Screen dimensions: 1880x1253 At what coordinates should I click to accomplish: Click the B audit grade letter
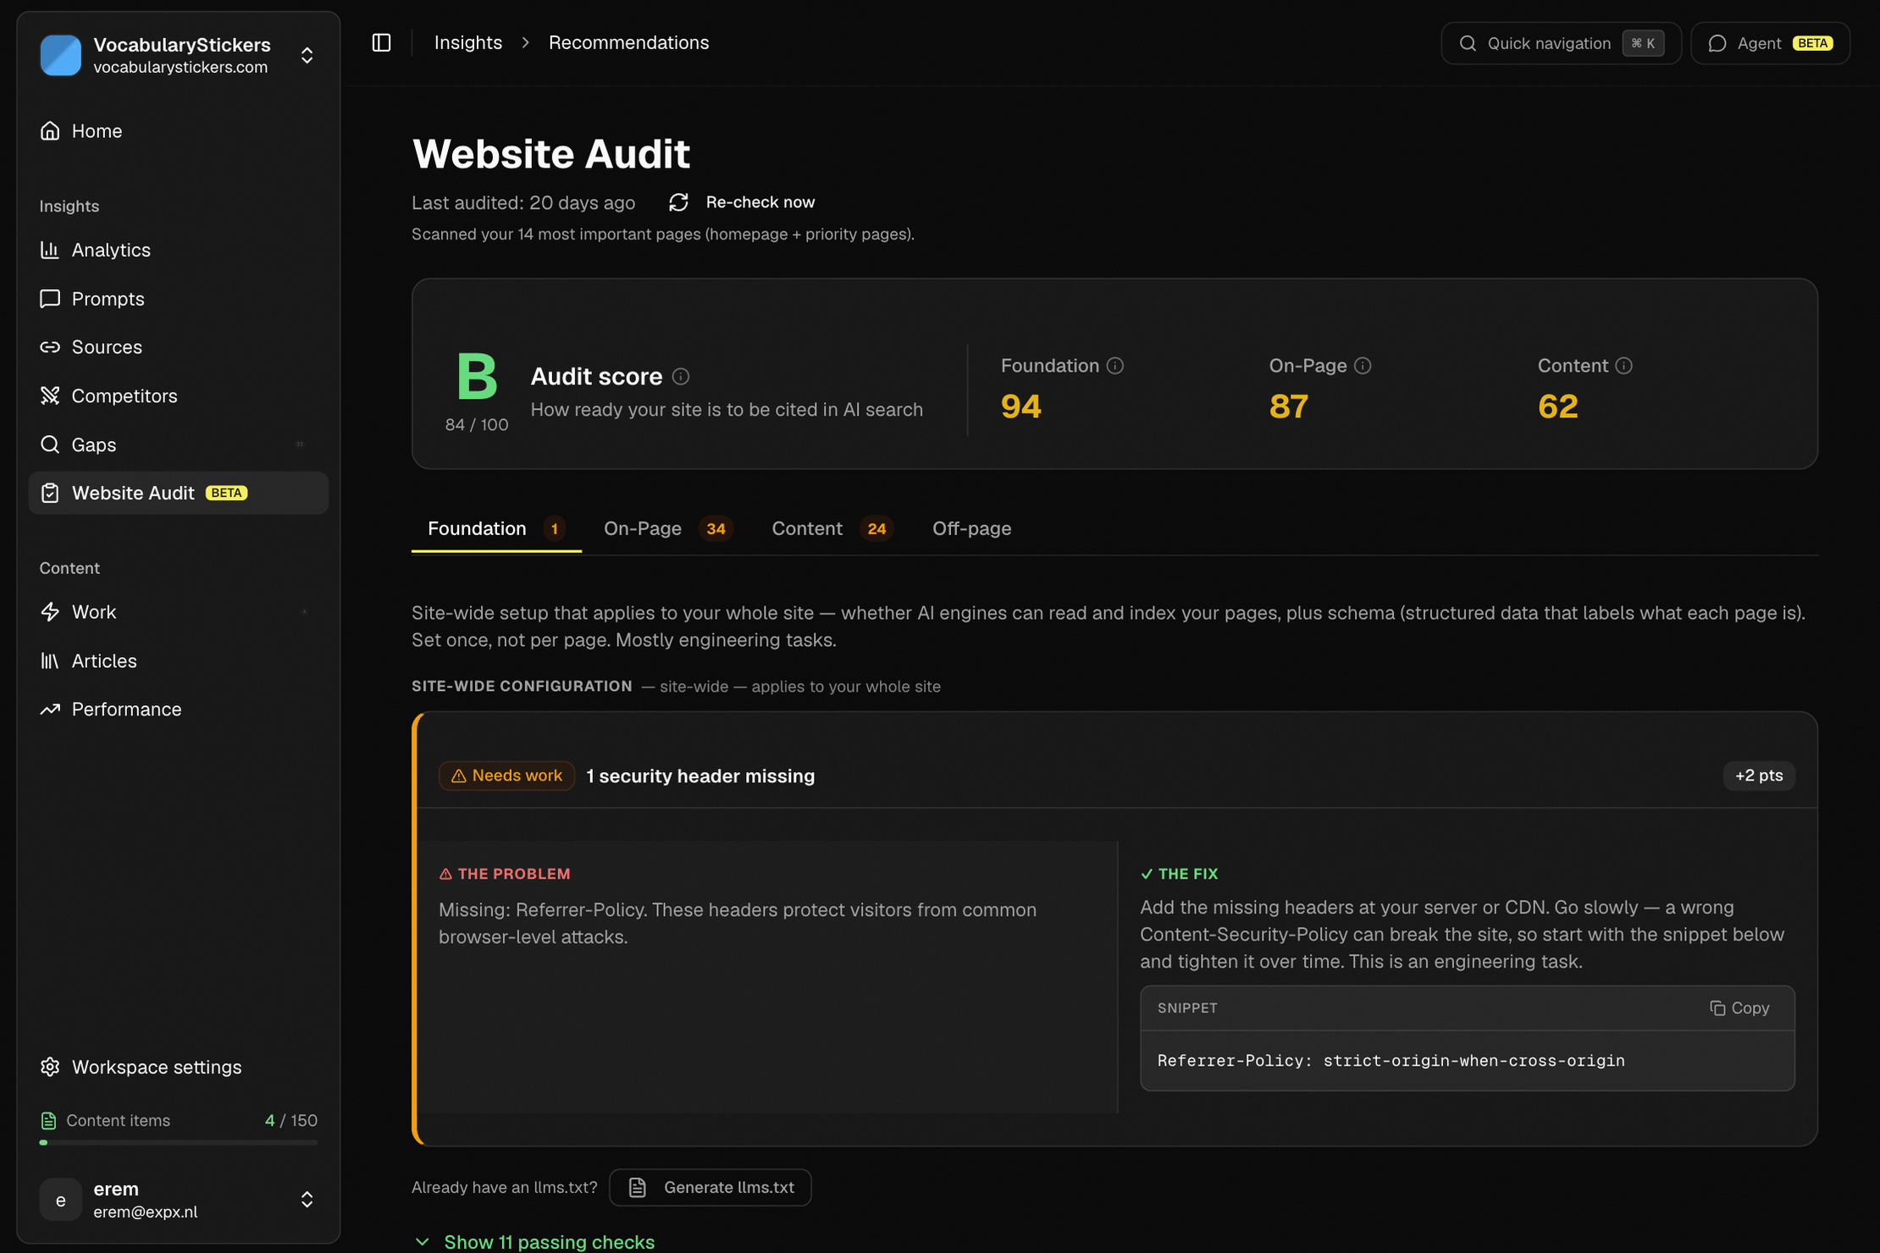coord(477,376)
